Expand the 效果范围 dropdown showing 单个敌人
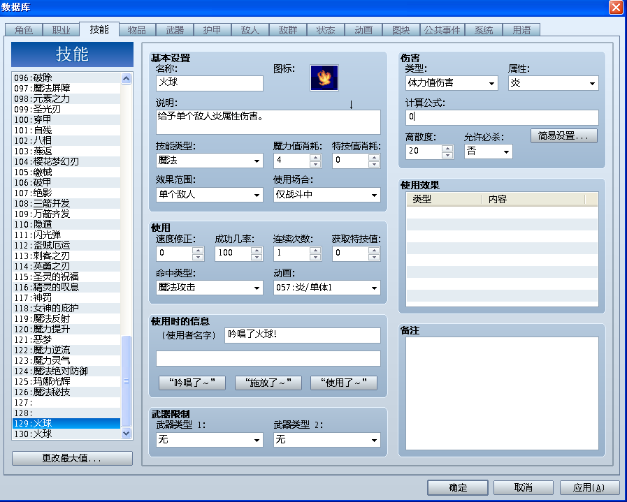This screenshot has width=627, height=502. pos(210,195)
